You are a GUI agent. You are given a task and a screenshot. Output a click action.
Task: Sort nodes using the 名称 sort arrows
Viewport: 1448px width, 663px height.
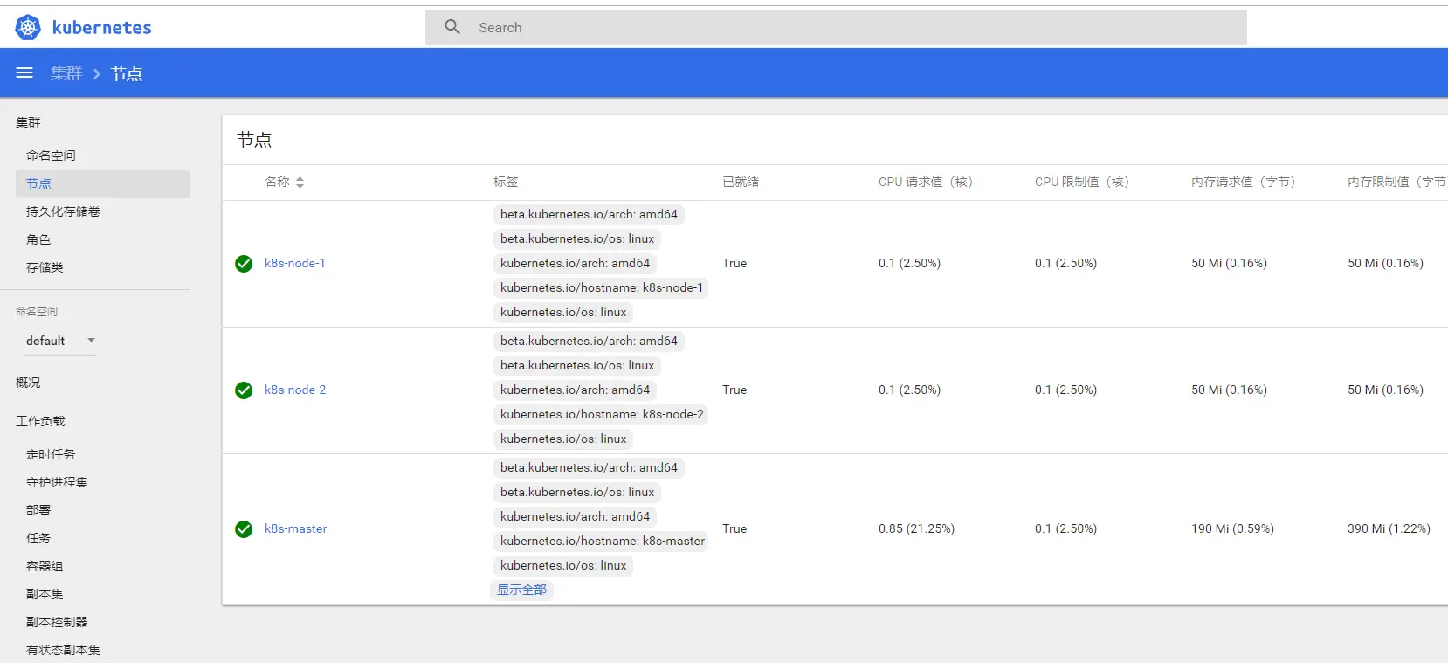click(x=300, y=183)
